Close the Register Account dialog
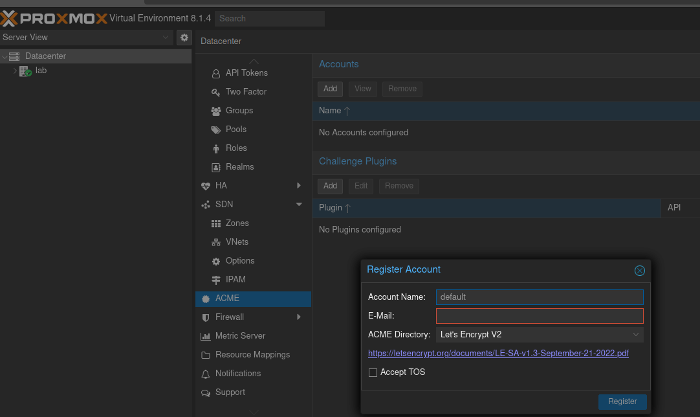 (640, 271)
